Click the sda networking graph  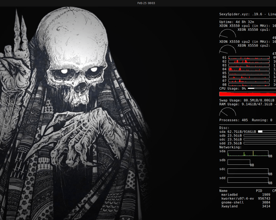coord(248,153)
